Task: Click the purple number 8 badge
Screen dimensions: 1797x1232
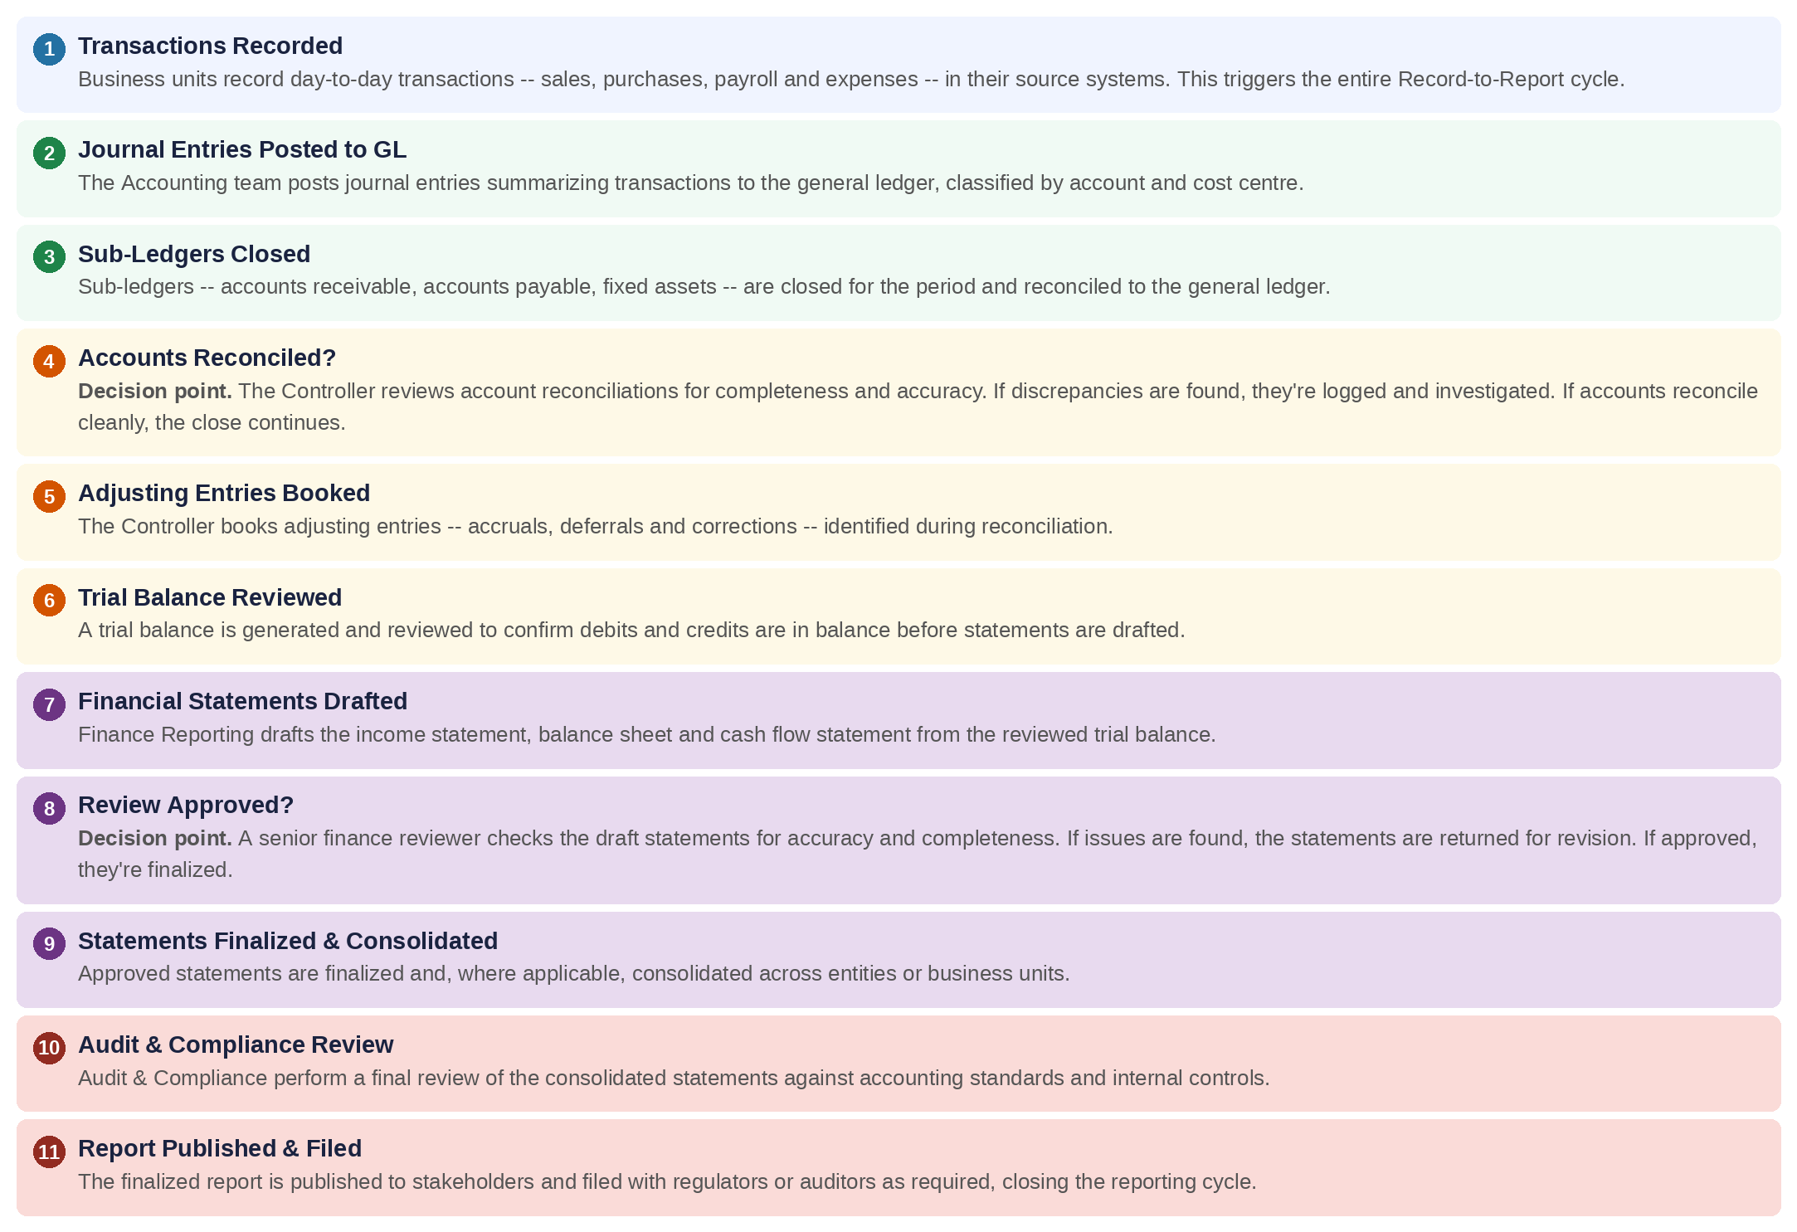Action: point(49,808)
